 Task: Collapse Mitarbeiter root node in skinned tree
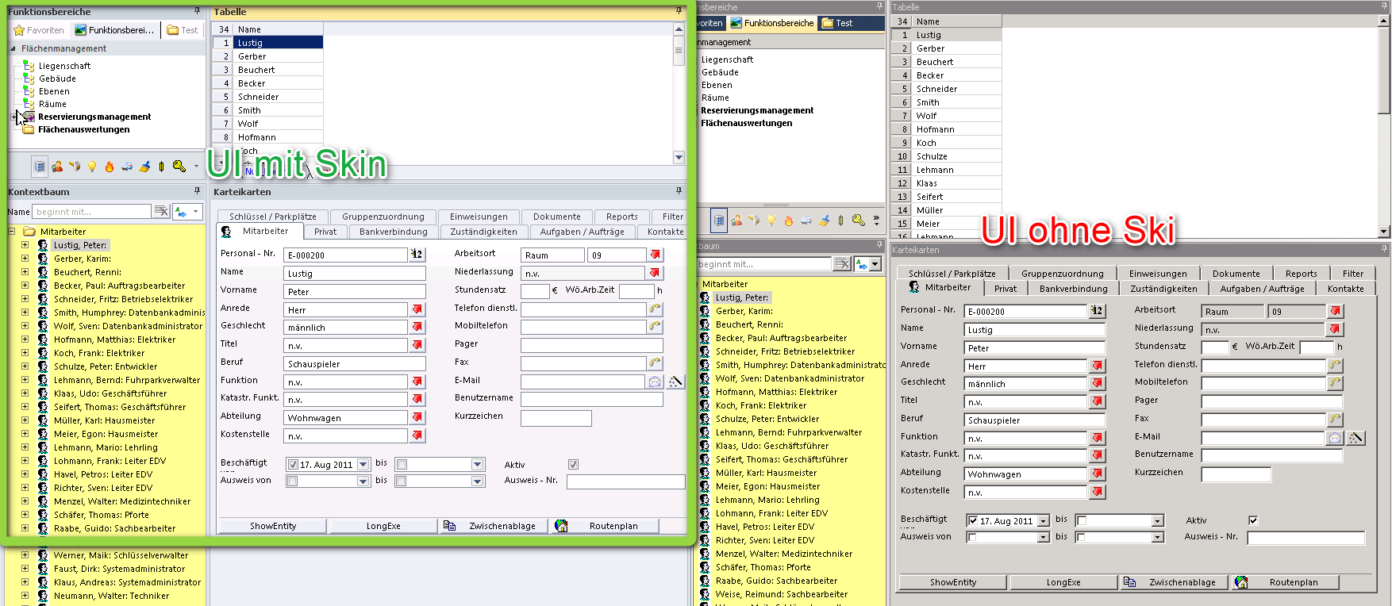pyautogui.click(x=12, y=232)
